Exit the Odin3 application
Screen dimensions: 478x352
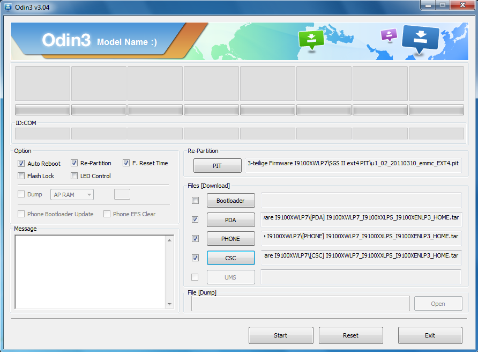click(430, 335)
